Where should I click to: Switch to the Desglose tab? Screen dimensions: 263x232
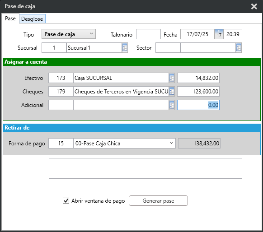coord(32,19)
